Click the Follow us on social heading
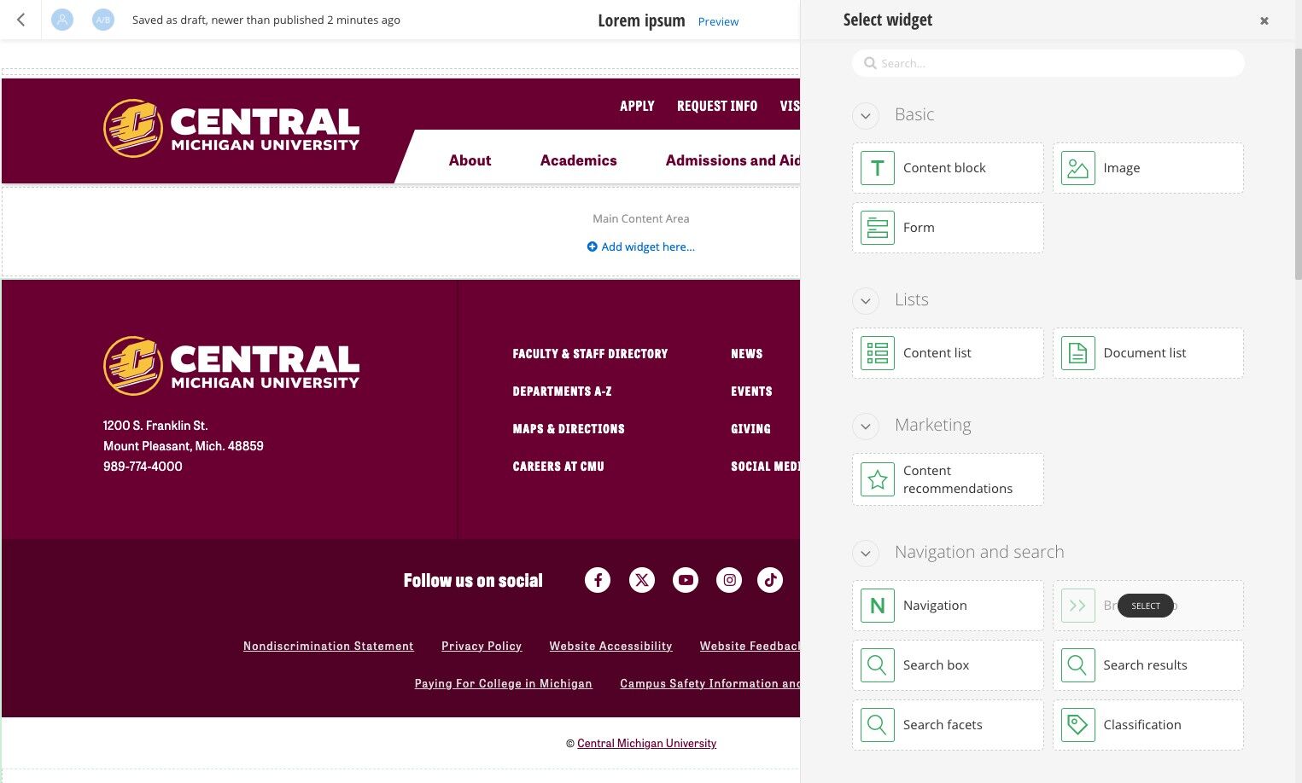 [473, 581]
